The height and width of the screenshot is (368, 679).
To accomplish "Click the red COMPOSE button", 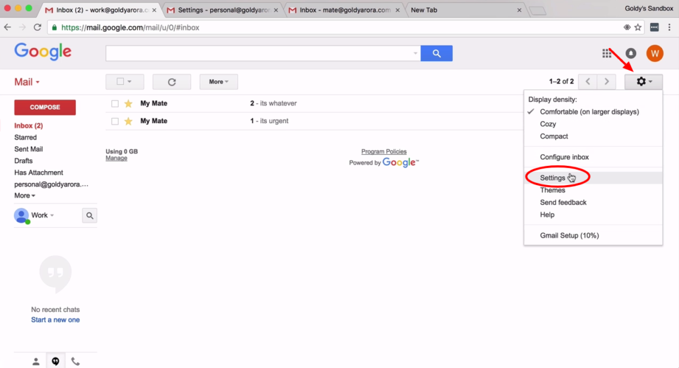I will [45, 107].
